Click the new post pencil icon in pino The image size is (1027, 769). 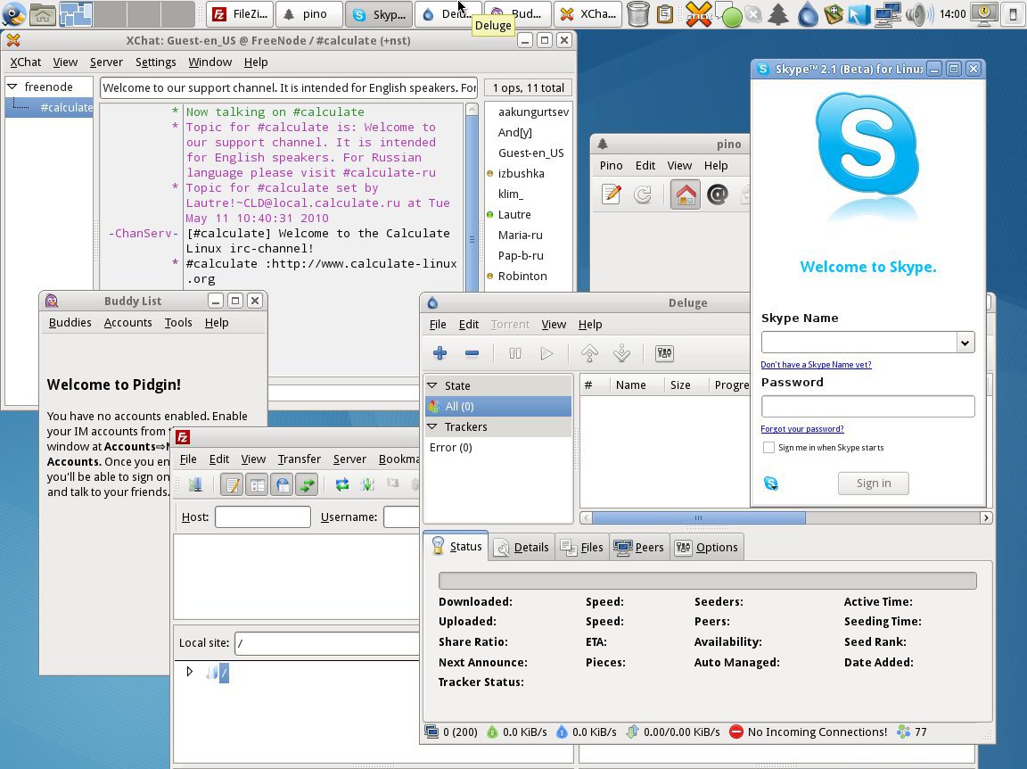pyautogui.click(x=611, y=194)
